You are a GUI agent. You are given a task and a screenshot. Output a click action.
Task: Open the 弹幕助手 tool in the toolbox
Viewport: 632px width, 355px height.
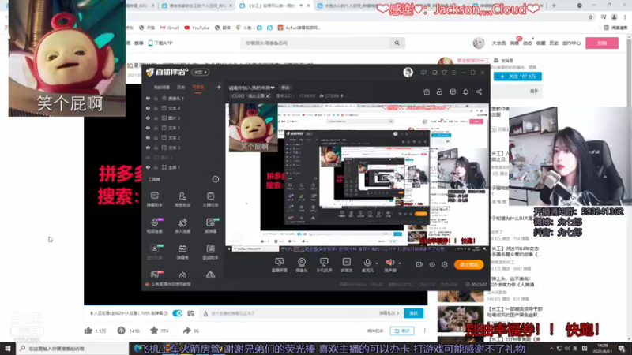154,200
